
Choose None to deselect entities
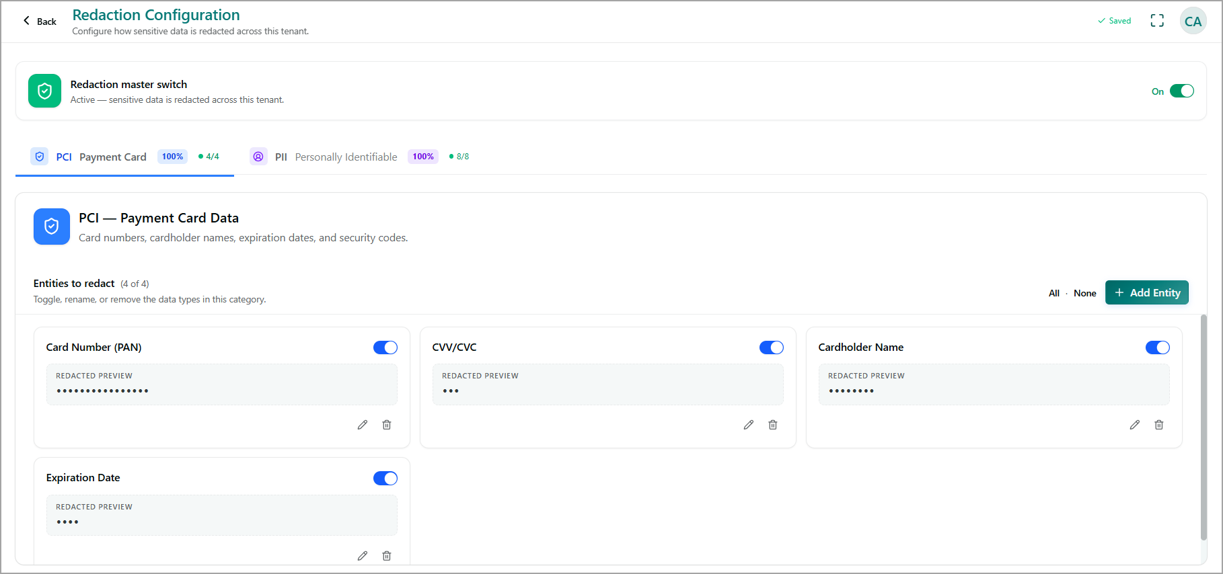[1085, 293]
